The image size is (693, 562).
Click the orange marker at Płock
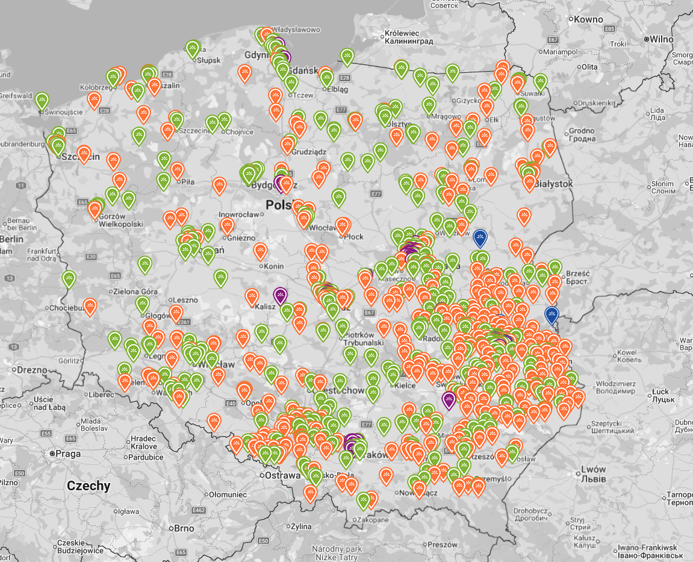click(x=342, y=226)
